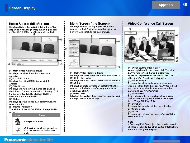Click the Panasonic ideas for life logo

28,140
